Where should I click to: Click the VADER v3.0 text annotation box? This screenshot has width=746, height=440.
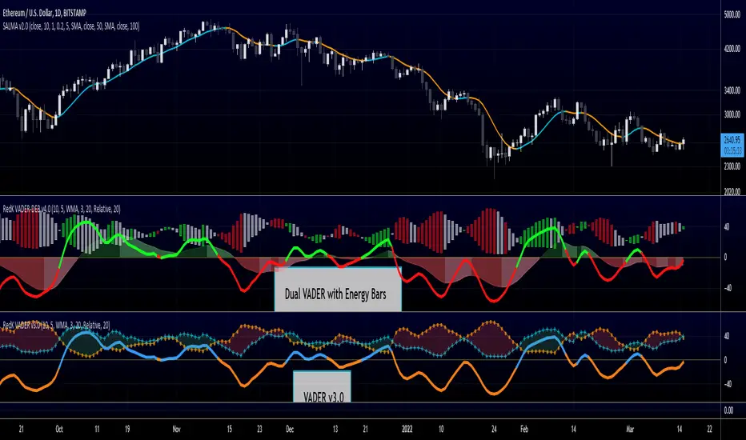coord(322,389)
